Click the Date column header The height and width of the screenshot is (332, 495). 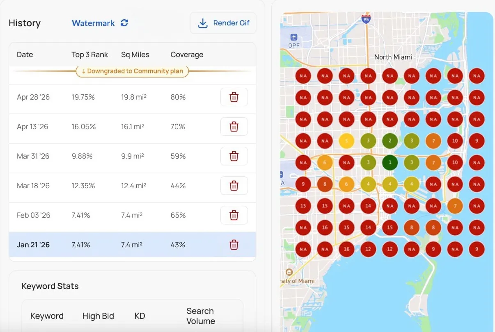pyautogui.click(x=25, y=55)
